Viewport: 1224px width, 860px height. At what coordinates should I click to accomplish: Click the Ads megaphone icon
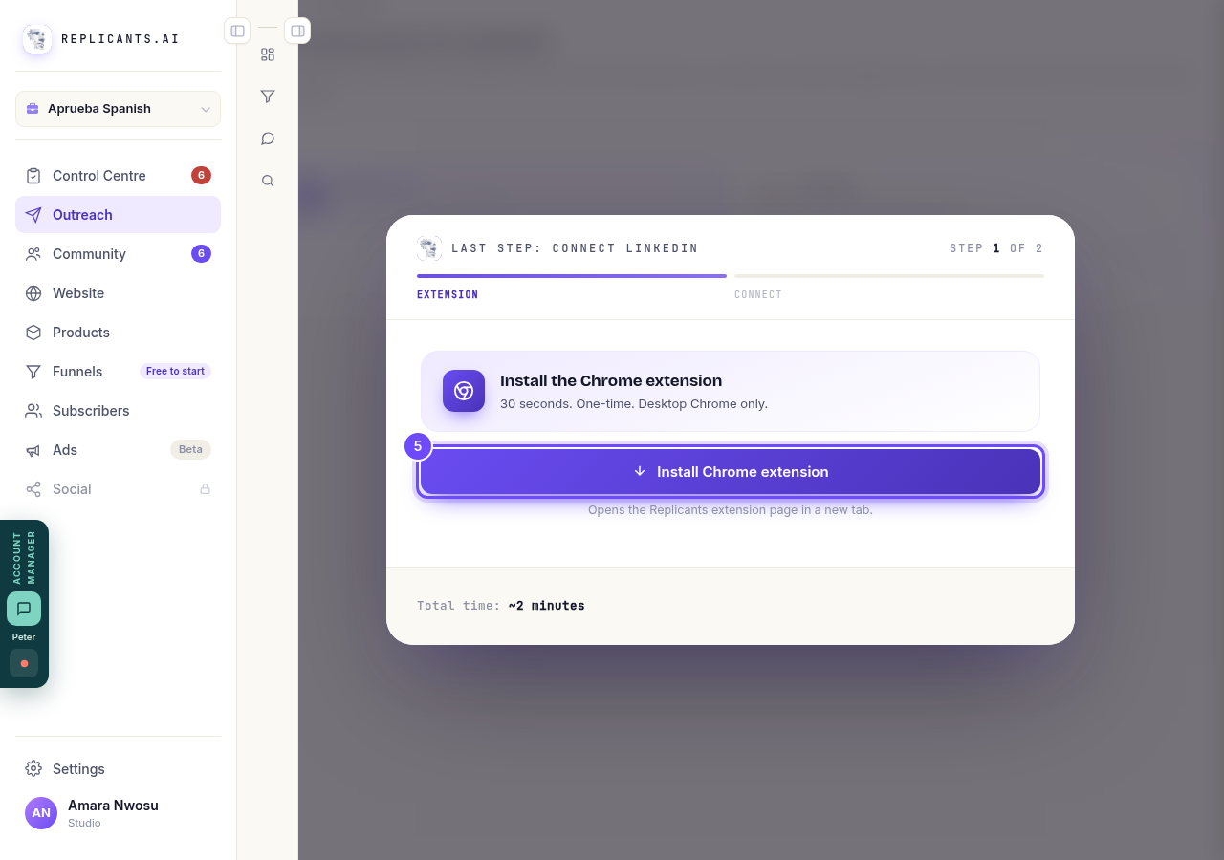33,450
